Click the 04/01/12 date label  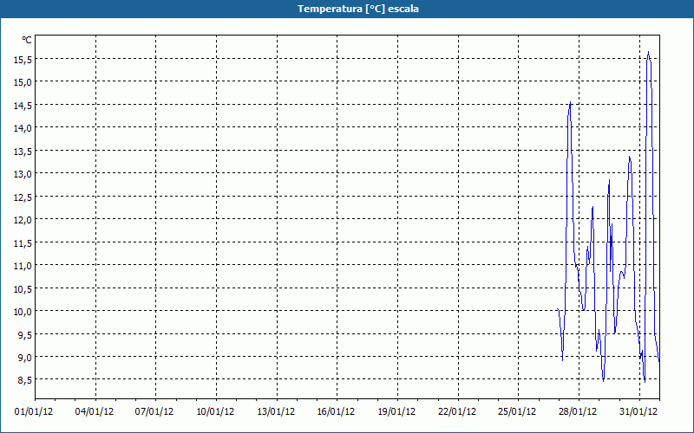pyautogui.click(x=95, y=412)
